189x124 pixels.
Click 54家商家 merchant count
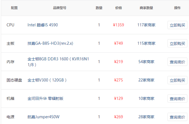pos(146,62)
